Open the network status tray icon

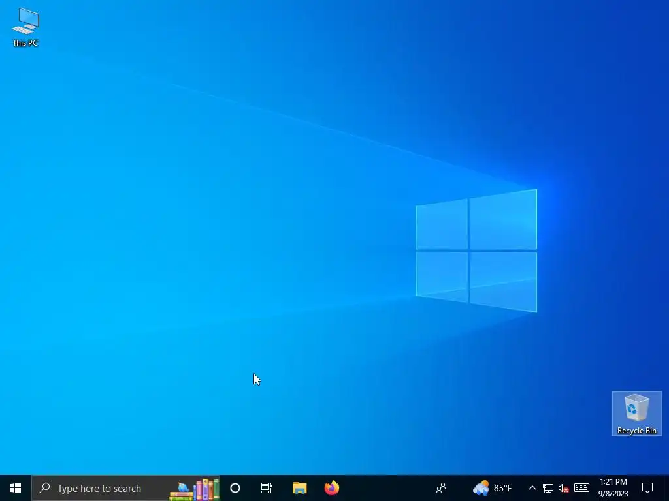pyautogui.click(x=548, y=488)
